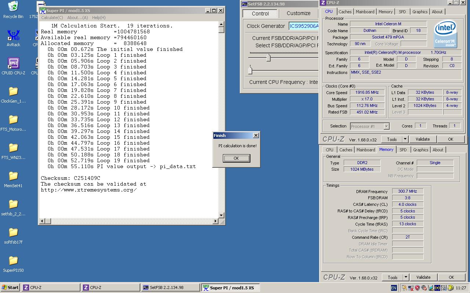Viewport: 470px width, 293px height.
Task: Open the Help(H) menu in Super PI
Action: click(x=99, y=18)
